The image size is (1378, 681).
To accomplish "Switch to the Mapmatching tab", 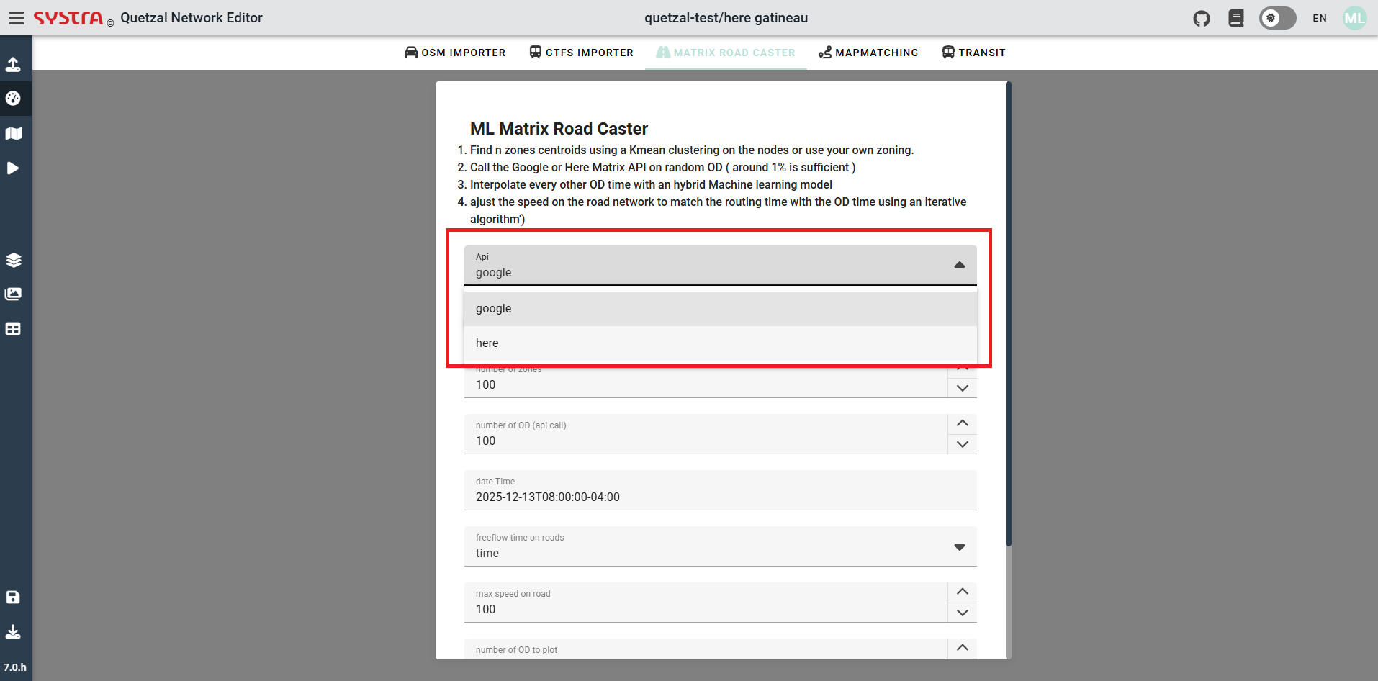I will coord(868,53).
